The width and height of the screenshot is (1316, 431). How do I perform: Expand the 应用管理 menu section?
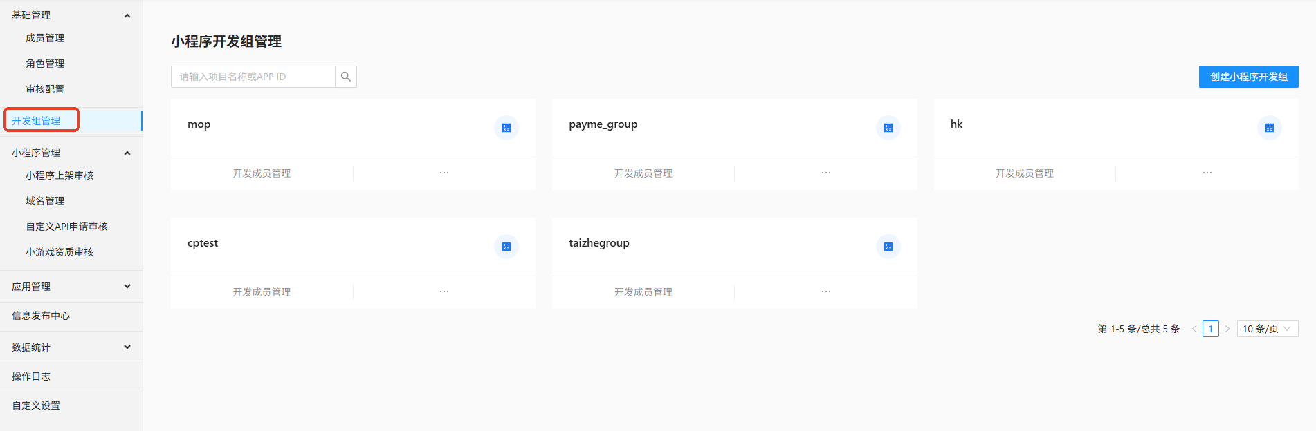pyautogui.click(x=127, y=286)
